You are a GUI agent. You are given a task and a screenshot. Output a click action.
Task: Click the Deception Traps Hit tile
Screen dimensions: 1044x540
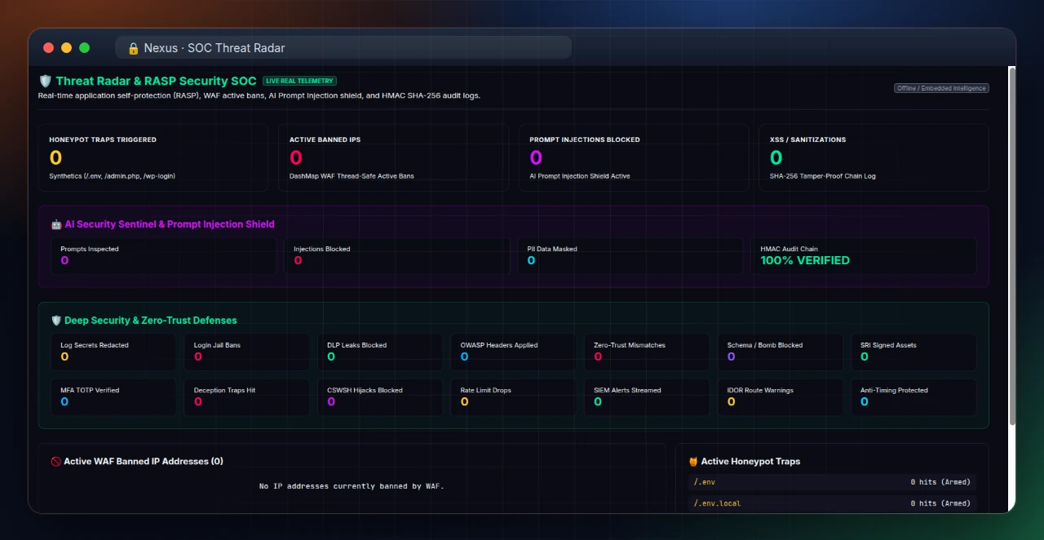tap(246, 397)
